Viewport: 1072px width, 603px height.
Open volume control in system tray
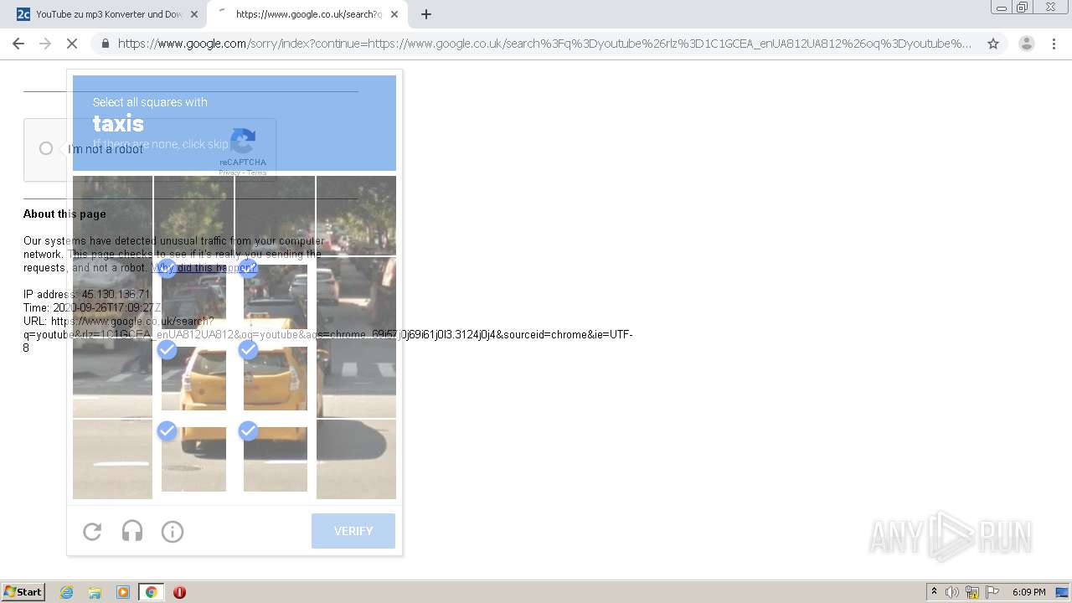(x=952, y=592)
